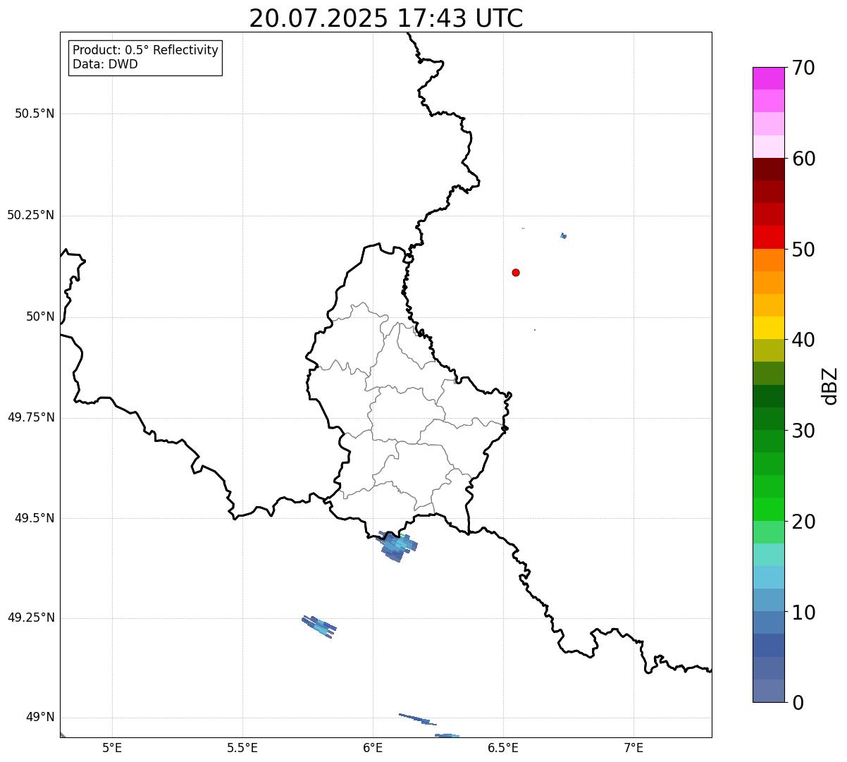Click the title "20.07.2025 17:43 UTC"
This screenshot has height=762, width=847.
pyautogui.click(x=386, y=18)
